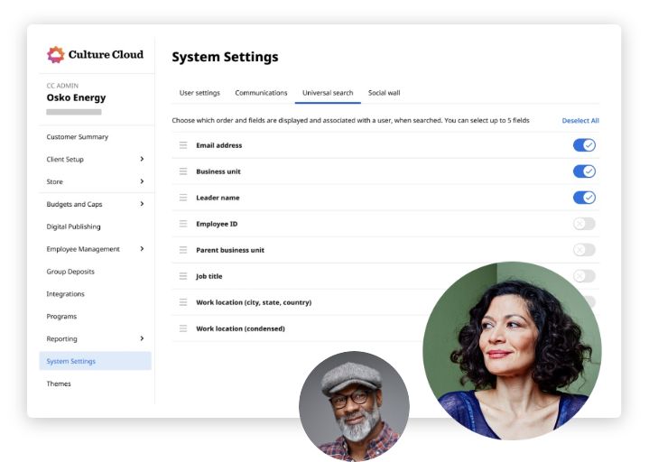
Task: Click the Deselect All link
Action: click(x=580, y=120)
